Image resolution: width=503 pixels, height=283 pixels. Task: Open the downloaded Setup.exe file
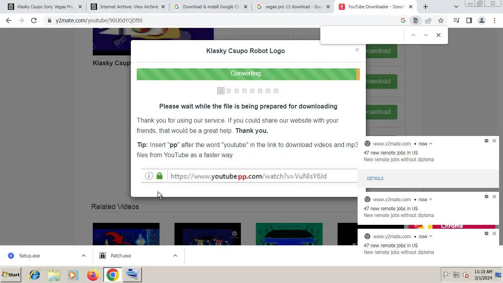pos(30,255)
